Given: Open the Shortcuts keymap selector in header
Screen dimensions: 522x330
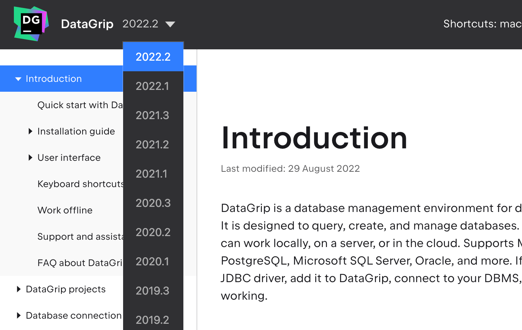Looking at the screenshot, I should coord(482,24).
